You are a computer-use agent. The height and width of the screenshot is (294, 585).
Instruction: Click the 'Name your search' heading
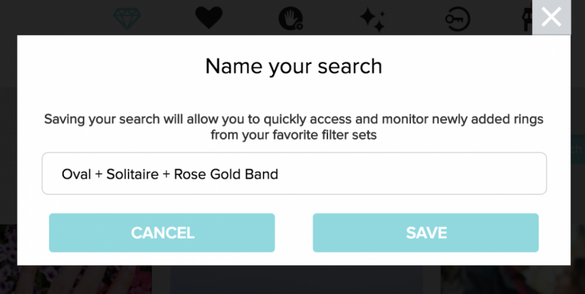point(294,66)
